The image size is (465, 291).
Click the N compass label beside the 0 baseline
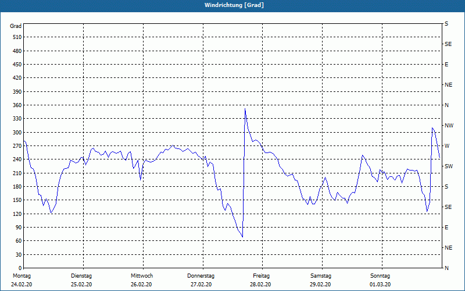446,268
